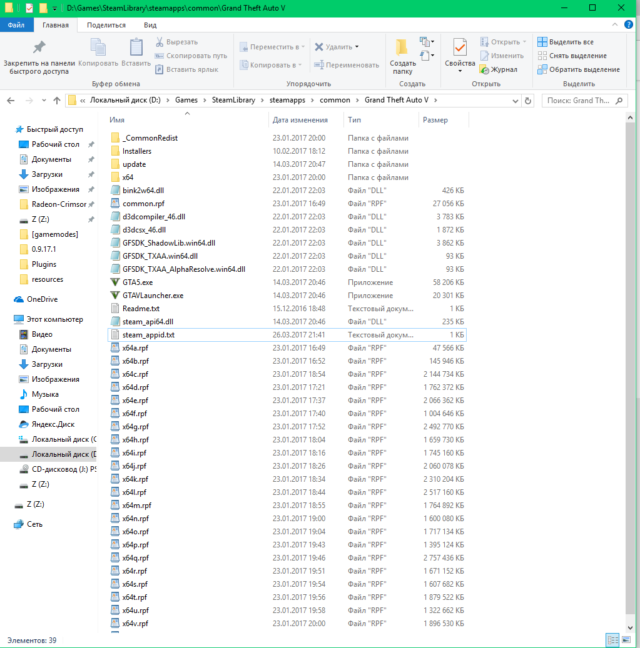Open quick access toolbar customize dropdown
This screenshot has width=640, height=648.
click(x=54, y=8)
